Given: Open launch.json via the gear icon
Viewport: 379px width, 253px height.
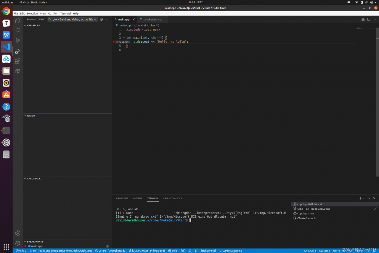Looking at the screenshot, I should point(101,19).
